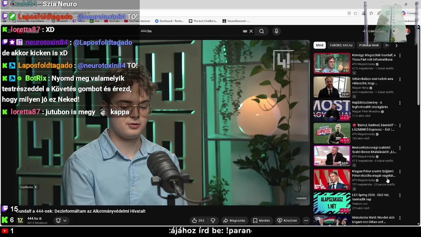Open title 'LEC Spring 2026 - Első hét'
421x237 pixels.
(x=370, y=197)
